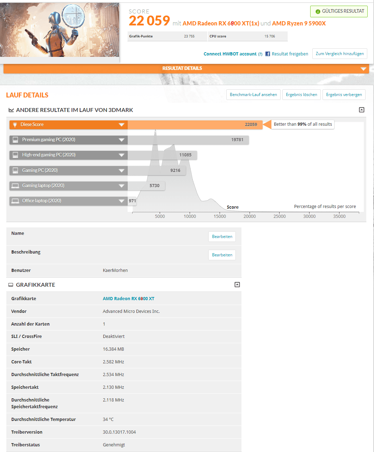Click Benchmark-Lauf ansehen button
374x452 pixels.
[x=253, y=95]
